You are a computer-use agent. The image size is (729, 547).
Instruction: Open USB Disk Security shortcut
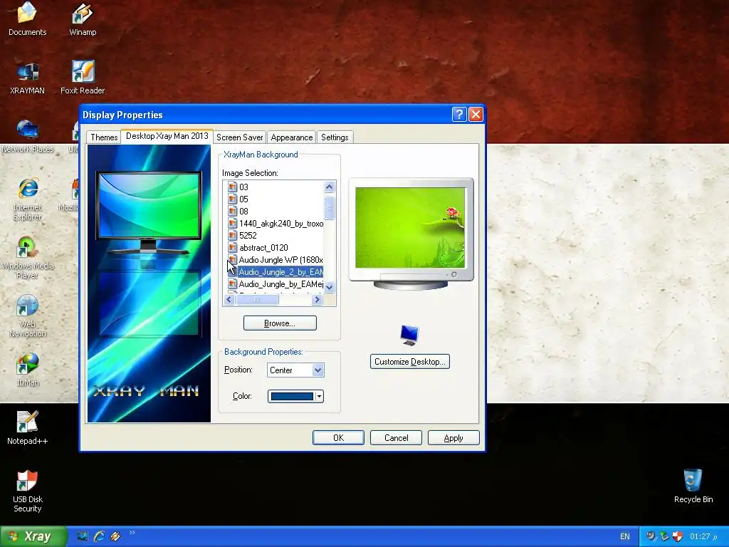point(28,491)
